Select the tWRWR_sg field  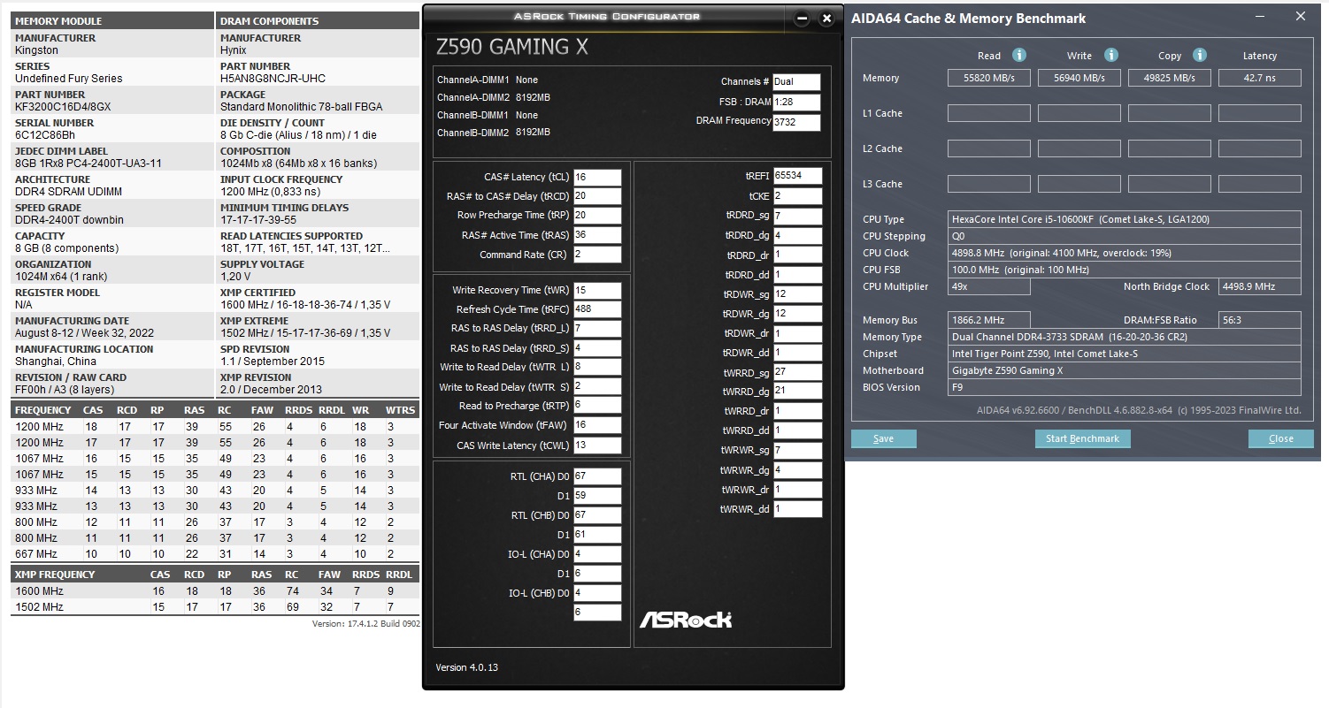(x=797, y=451)
